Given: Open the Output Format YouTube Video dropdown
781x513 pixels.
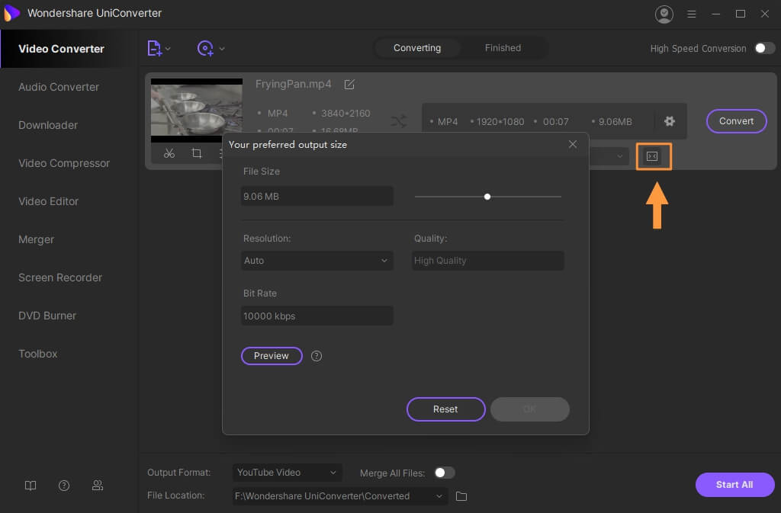Looking at the screenshot, I should (x=288, y=473).
